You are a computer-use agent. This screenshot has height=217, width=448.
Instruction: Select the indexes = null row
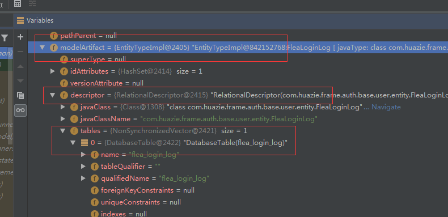click(x=238, y=213)
